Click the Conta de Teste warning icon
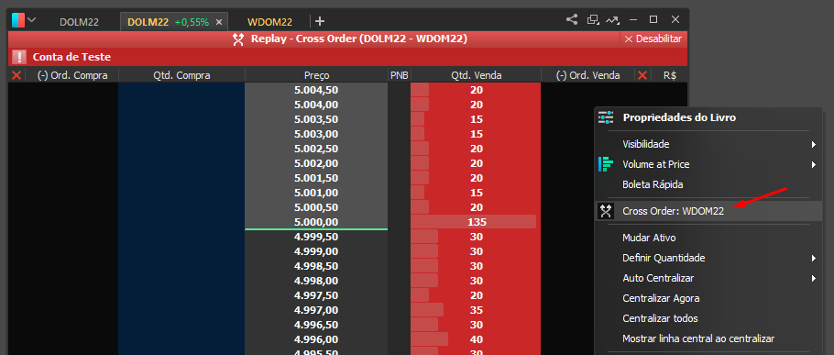834x355 pixels. [x=19, y=57]
